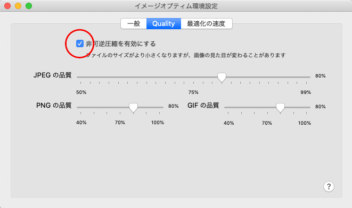Disable the 非可逆圧縮を有効にする checkbox
352x208 pixels.
(80, 44)
